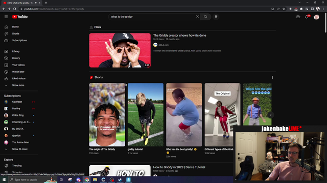Expand Show 56 more subscriptions
Screen dimensions: 327x183
[x=20, y=149]
